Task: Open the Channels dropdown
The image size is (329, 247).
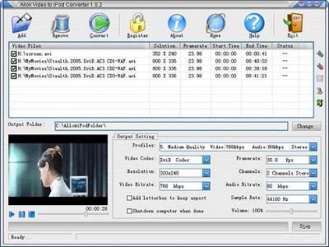Action: [x=314, y=173]
